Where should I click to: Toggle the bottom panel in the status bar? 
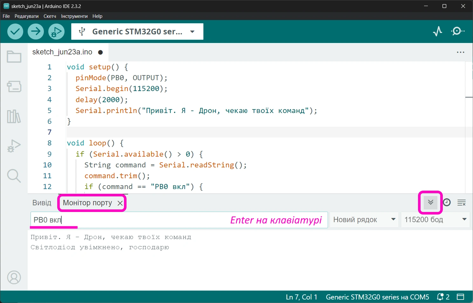click(460, 297)
